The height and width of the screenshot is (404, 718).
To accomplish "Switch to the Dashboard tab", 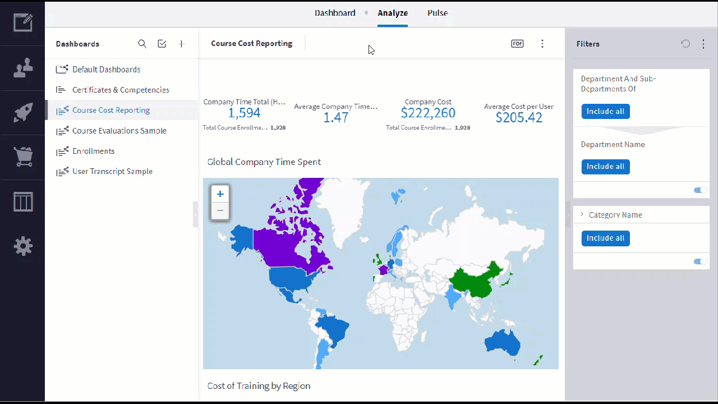I will (x=335, y=13).
